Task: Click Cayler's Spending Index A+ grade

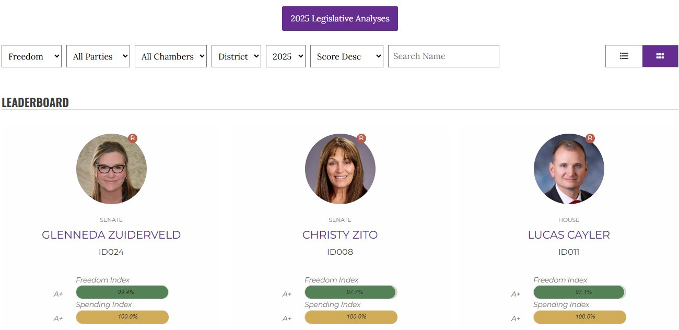Action: point(516,319)
